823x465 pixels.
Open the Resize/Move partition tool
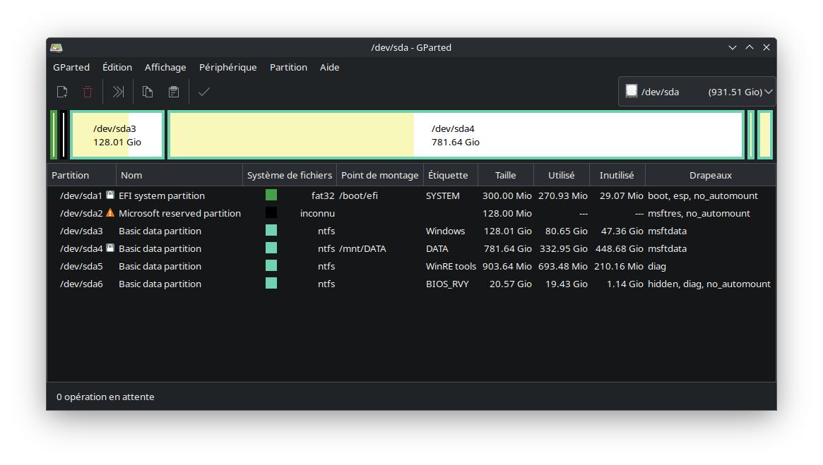[x=117, y=92]
